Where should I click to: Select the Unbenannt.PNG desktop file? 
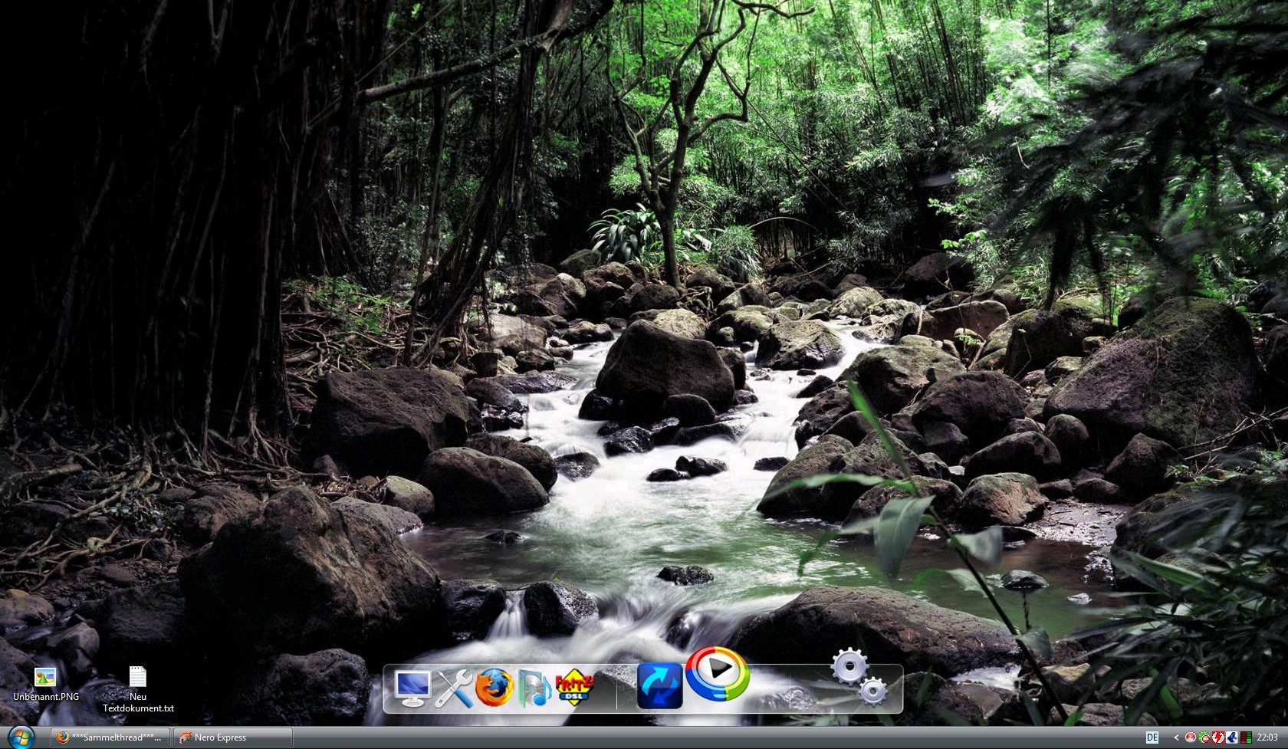(45, 684)
